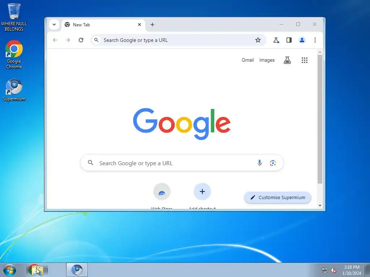Click the scrollbar up arrow
Screen dimensions: 370x277
pyautogui.click(x=320, y=52)
